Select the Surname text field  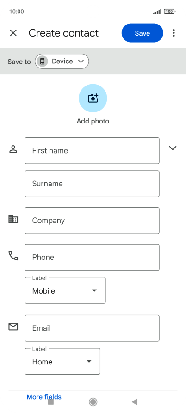point(92,184)
